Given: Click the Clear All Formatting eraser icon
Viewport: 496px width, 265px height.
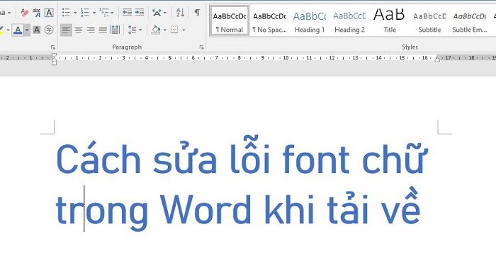Looking at the screenshot, I should pos(24,13).
